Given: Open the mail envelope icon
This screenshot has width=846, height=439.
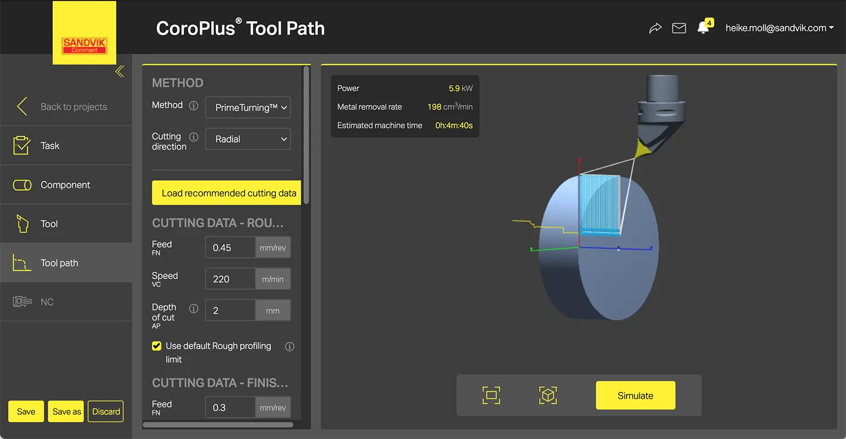Looking at the screenshot, I should tap(679, 28).
